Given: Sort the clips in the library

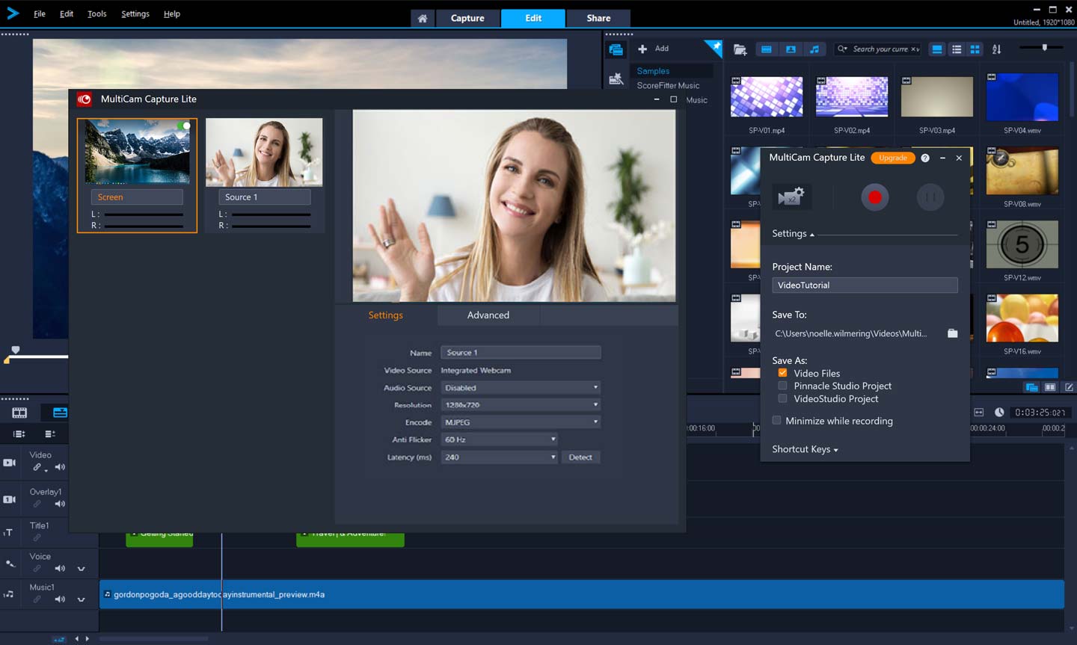Looking at the screenshot, I should coord(996,49).
